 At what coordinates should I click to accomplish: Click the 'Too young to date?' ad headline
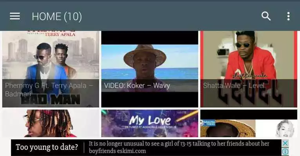[x=47, y=147]
